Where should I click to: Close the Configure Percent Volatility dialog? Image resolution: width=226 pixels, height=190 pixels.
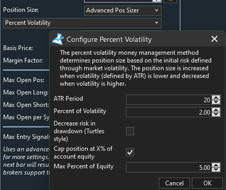tap(214, 39)
